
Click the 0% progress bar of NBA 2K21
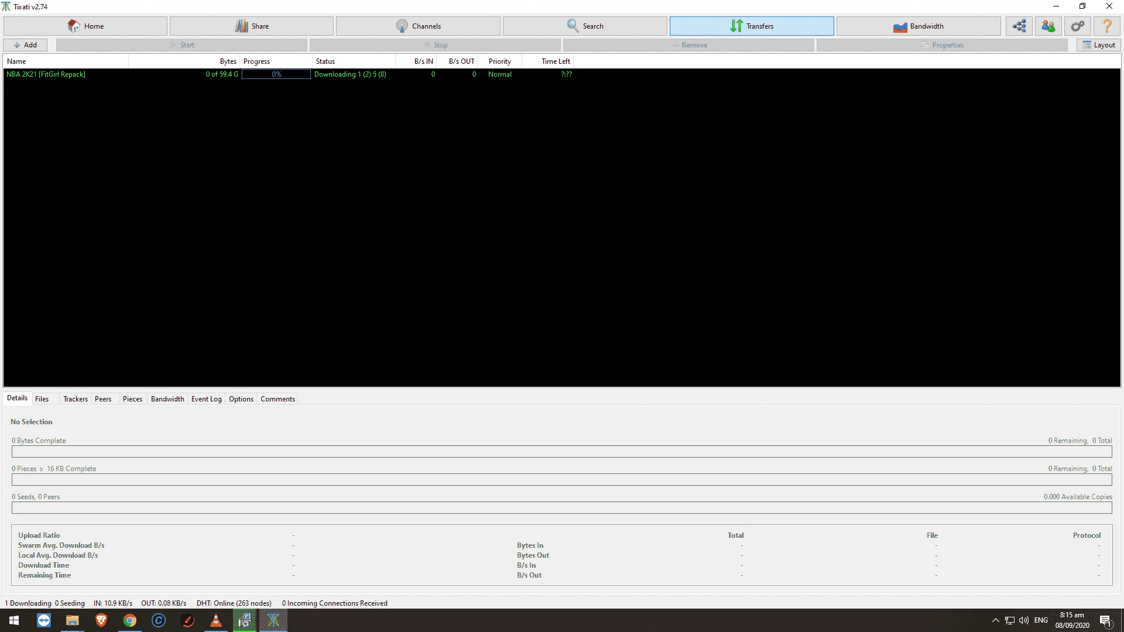click(276, 74)
